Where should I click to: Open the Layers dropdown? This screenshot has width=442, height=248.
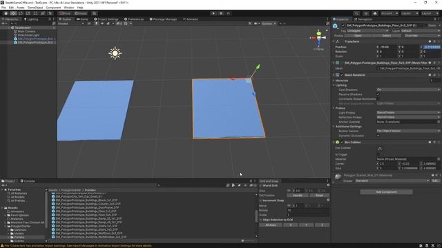click(x=410, y=13)
